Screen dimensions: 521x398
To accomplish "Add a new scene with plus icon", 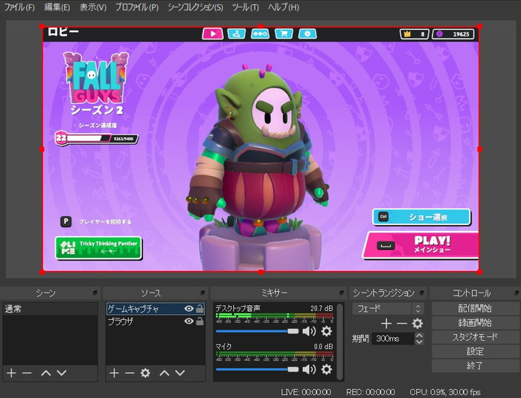I will point(11,373).
